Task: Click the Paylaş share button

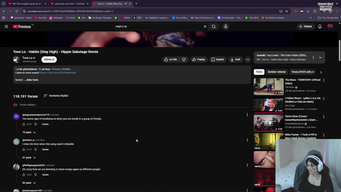Action: pos(199,59)
